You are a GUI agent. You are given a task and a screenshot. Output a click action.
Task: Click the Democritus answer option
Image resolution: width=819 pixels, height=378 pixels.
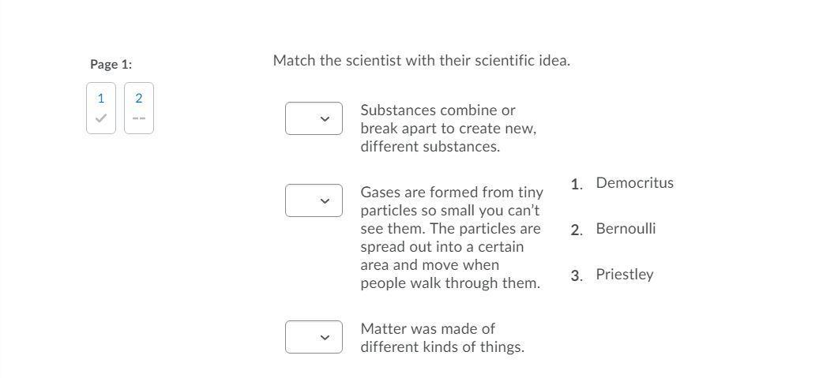point(634,183)
